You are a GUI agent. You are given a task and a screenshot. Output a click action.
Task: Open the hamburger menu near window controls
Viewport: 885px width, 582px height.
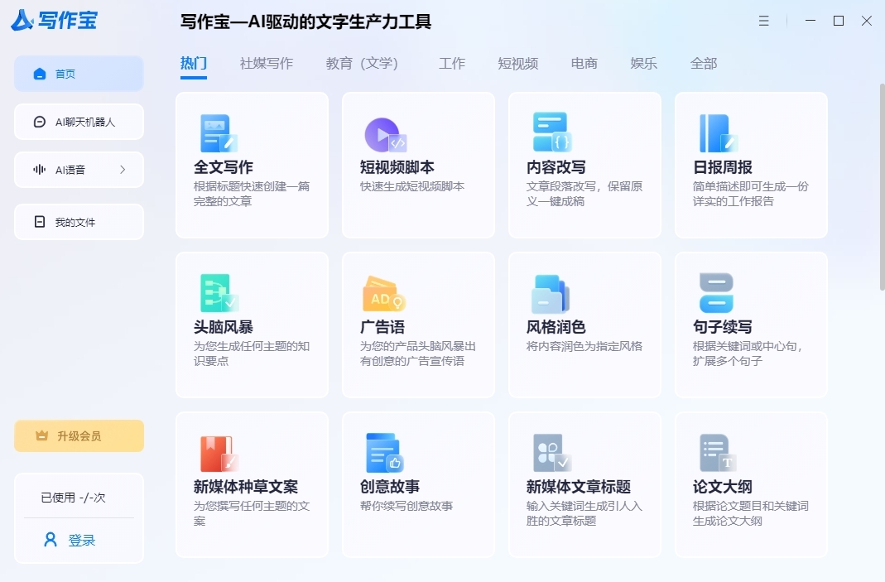click(x=763, y=21)
